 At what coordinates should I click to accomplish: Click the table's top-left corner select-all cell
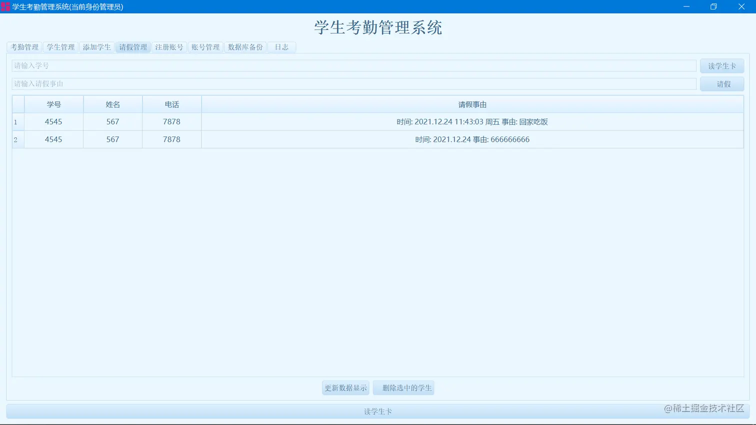coord(18,104)
